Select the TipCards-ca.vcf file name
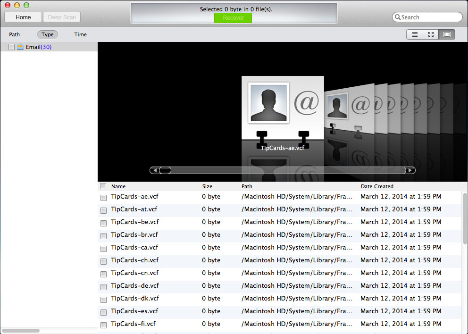 [x=134, y=248]
